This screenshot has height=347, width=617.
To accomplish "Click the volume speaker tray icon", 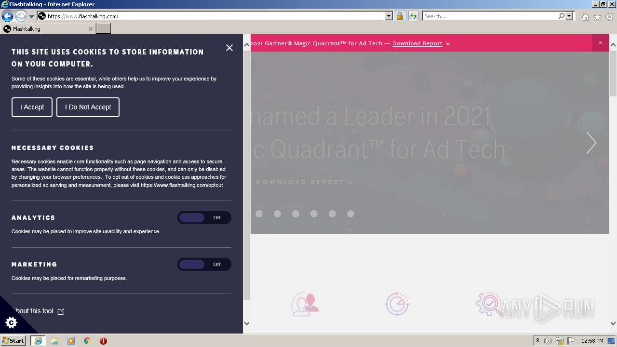I will pos(548,341).
